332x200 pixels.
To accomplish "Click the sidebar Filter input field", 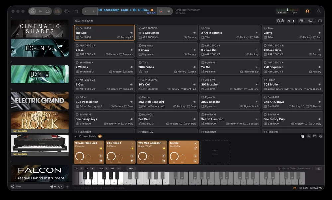I will [32, 186].
